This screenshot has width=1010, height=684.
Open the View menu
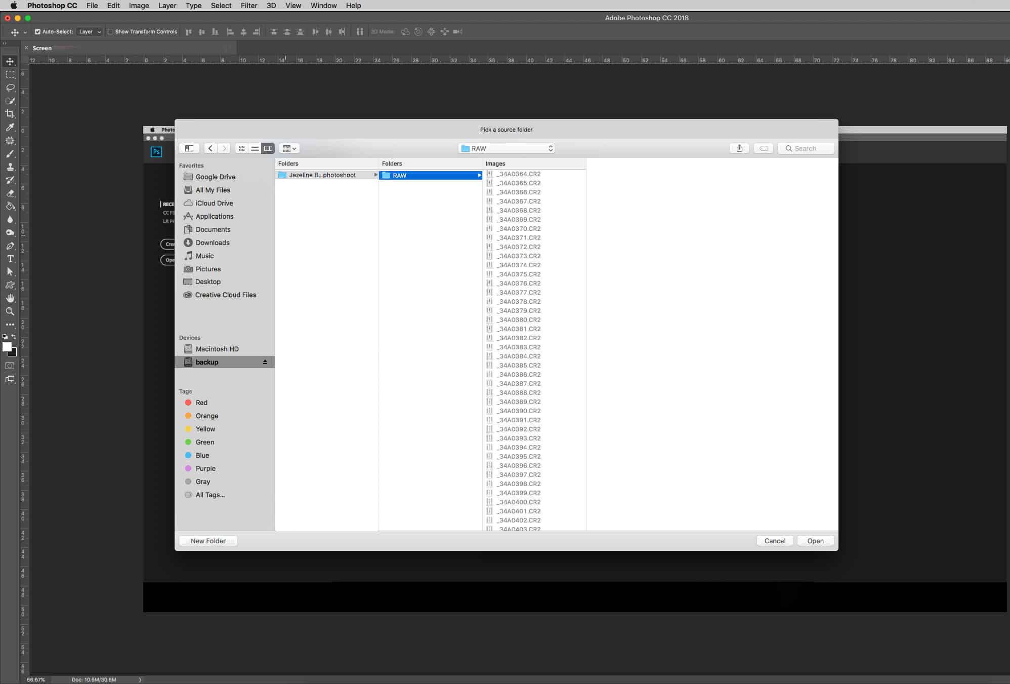tap(293, 6)
